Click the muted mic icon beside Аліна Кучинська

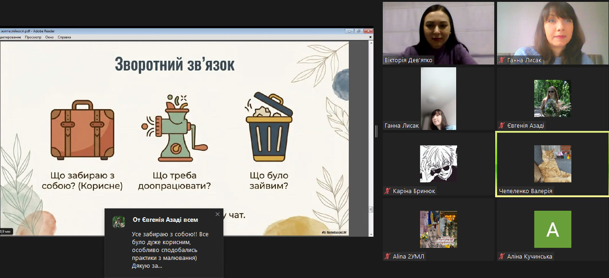tap(502, 257)
